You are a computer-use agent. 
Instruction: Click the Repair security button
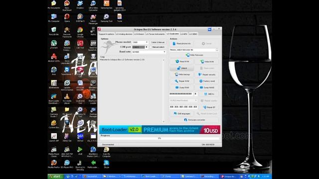207,75
